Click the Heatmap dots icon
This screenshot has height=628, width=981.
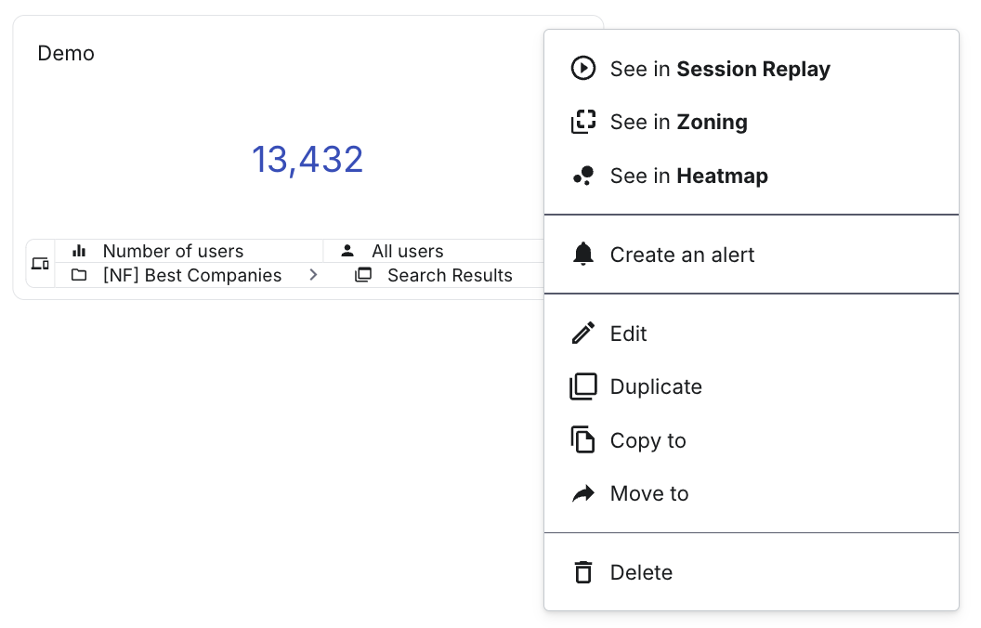tap(583, 176)
